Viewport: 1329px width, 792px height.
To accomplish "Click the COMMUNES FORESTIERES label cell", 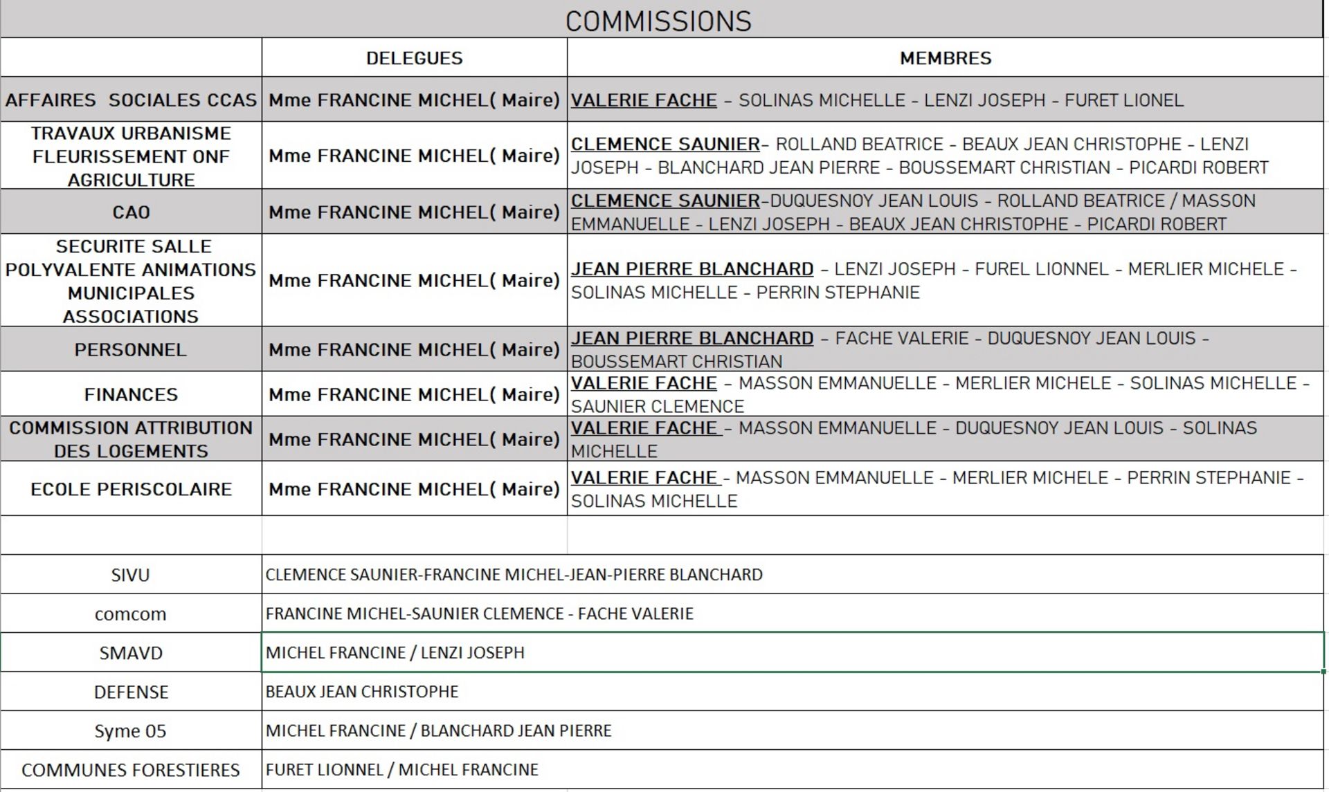I will point(131,770).
